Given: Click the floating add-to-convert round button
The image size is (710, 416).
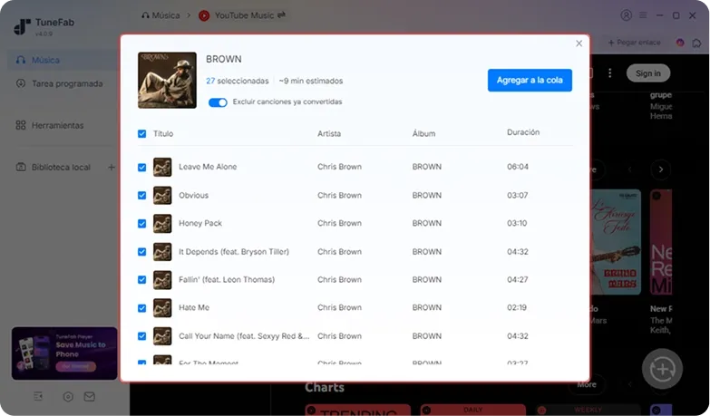Looking at the screenshot, I should pos(662,369).
